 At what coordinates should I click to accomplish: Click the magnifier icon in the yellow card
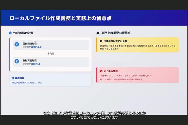[x=101, y=41]
